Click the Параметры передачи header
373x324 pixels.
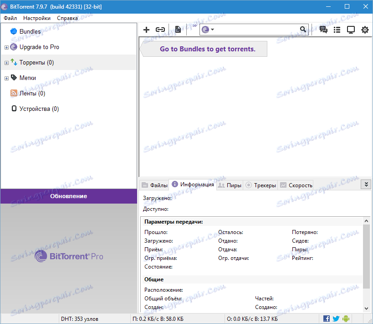tap(174, 222)
